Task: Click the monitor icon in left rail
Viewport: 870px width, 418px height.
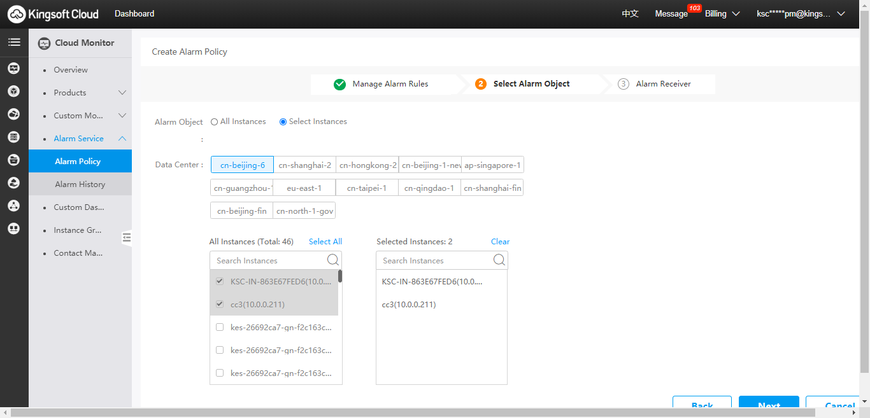Action: [13, 69]
